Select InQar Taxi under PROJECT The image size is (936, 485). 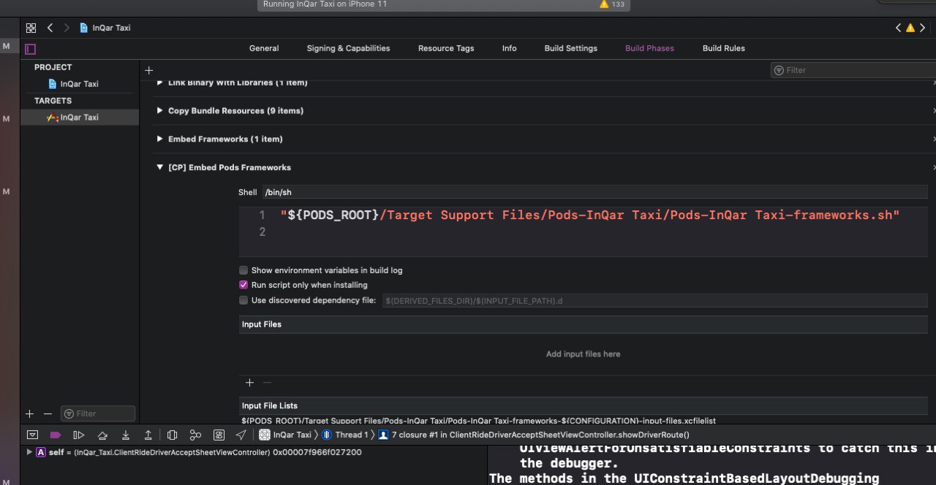click(x=80, y=84)
